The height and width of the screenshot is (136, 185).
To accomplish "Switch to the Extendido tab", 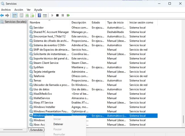I will (37, 130).
